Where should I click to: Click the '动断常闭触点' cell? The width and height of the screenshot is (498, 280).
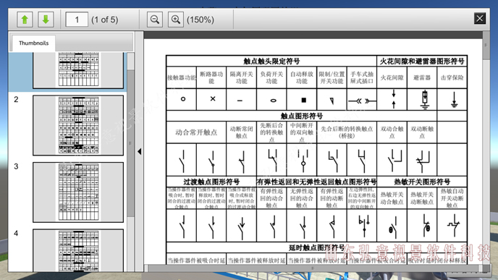coord(241,132)
